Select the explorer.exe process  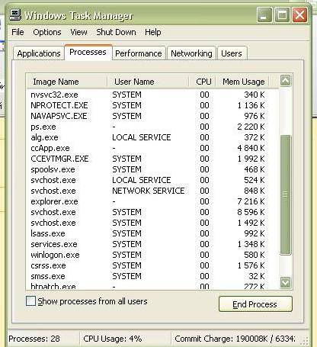(x=152, y=201)
